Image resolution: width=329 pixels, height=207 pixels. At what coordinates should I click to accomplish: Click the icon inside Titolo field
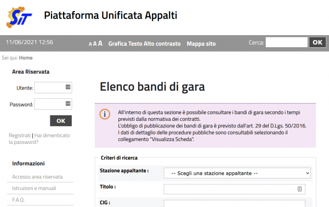pos(299,189)
